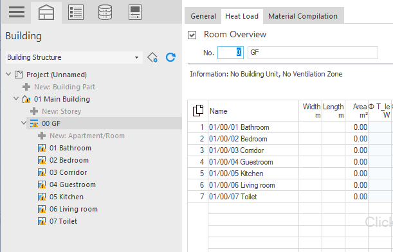
Task: Click the Length column header
Action: [x=334, y=111]
